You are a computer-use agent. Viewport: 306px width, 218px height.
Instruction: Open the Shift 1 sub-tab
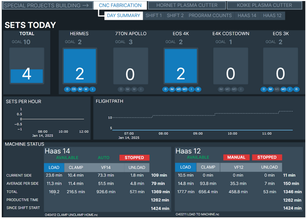pyautogui.click(x=154, y=15)
